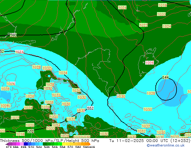Click the 606 value at the legend's end

[x=92, y=147]
